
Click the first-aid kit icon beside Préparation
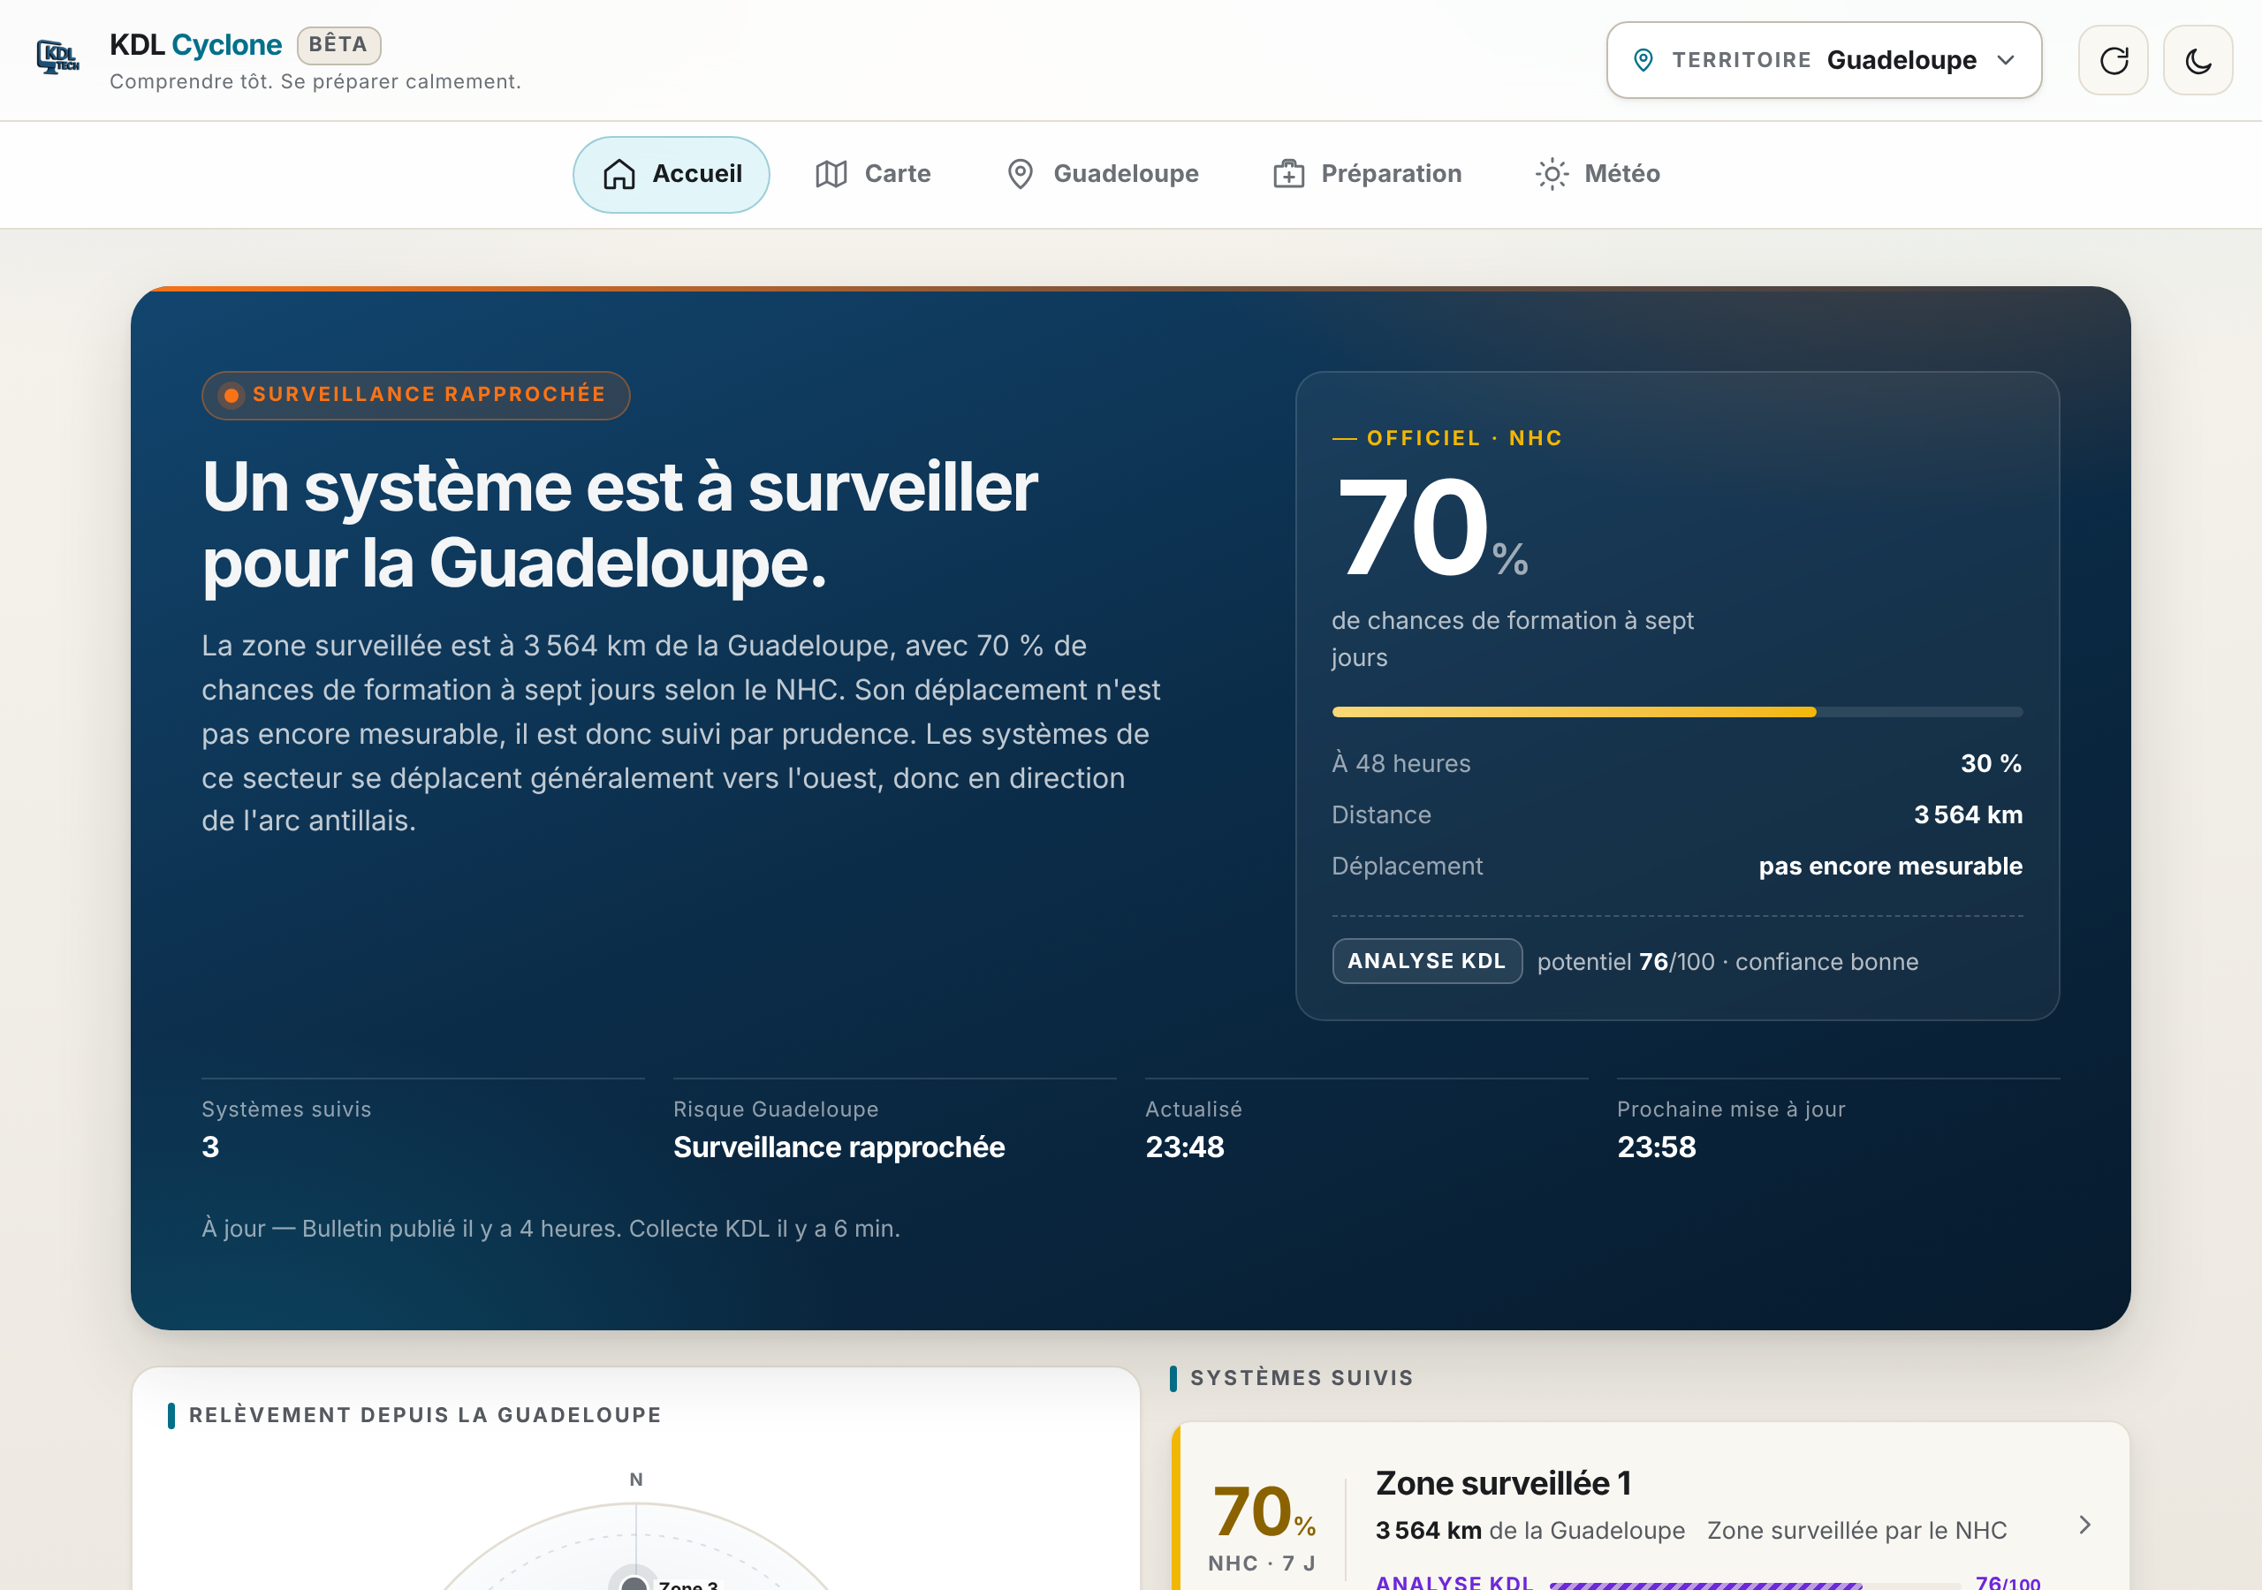1288,174
